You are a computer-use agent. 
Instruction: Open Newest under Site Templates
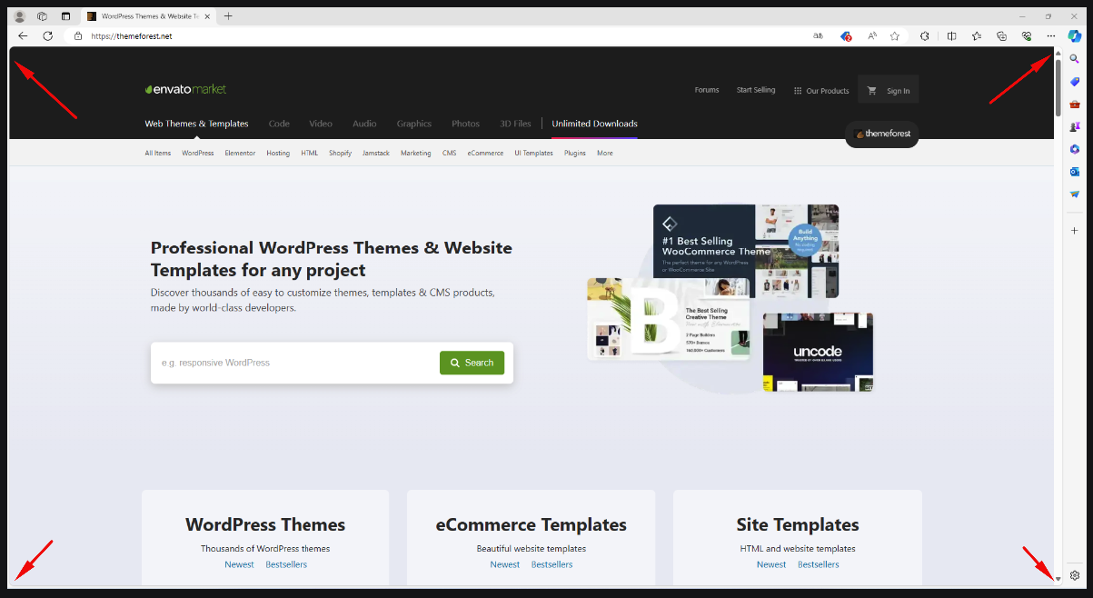771,564
